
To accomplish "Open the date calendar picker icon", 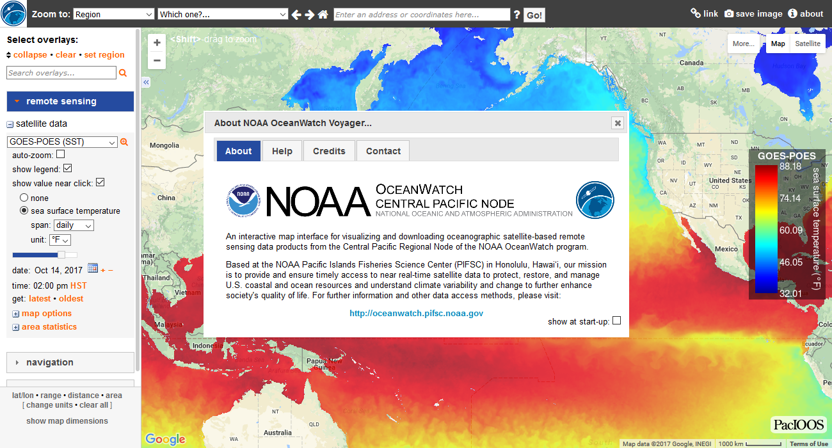I will 92,268.
